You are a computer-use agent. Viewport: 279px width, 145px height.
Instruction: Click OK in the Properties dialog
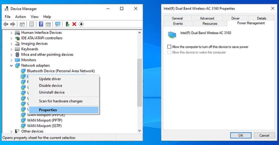coord(241,135)
